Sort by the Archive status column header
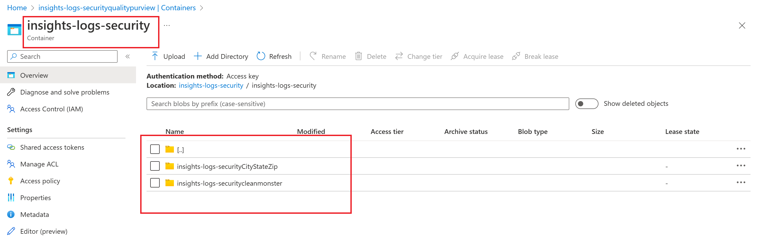 point(466,131)
